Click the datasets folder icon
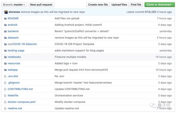This screenshot has height=113, width=176. [x=5, y=38]
